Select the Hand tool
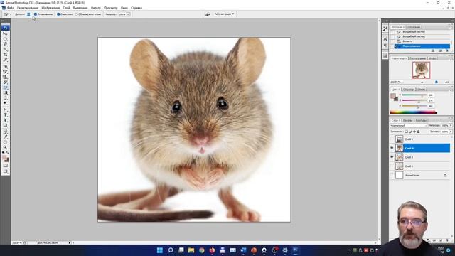Screen dimensions: 455x256 point(5,142)
